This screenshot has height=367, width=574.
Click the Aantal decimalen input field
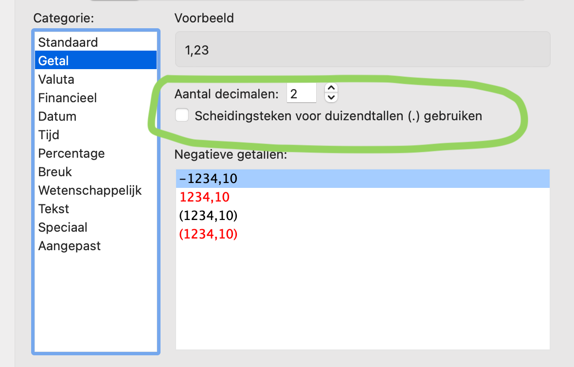(301, 93)
